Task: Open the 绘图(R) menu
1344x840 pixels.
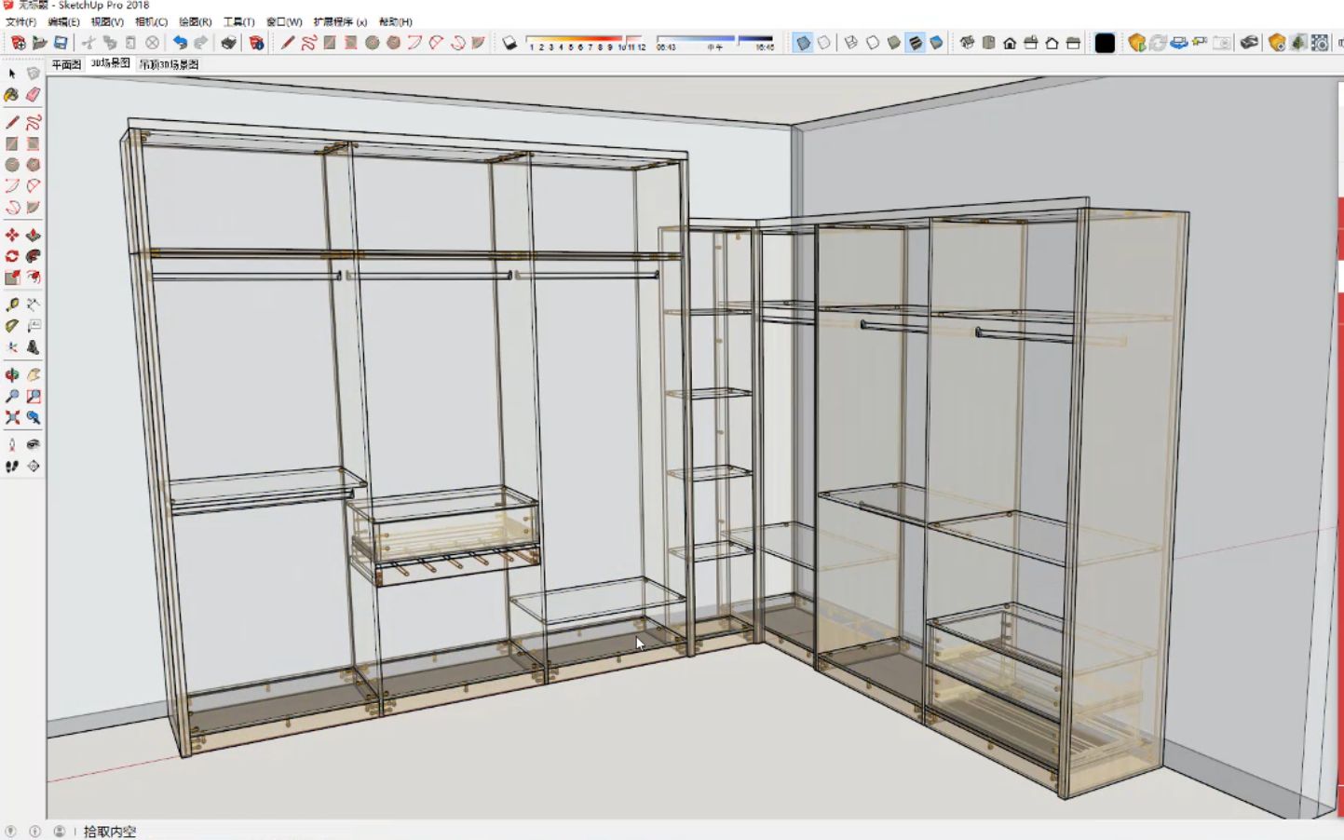Action: [195, 21]
